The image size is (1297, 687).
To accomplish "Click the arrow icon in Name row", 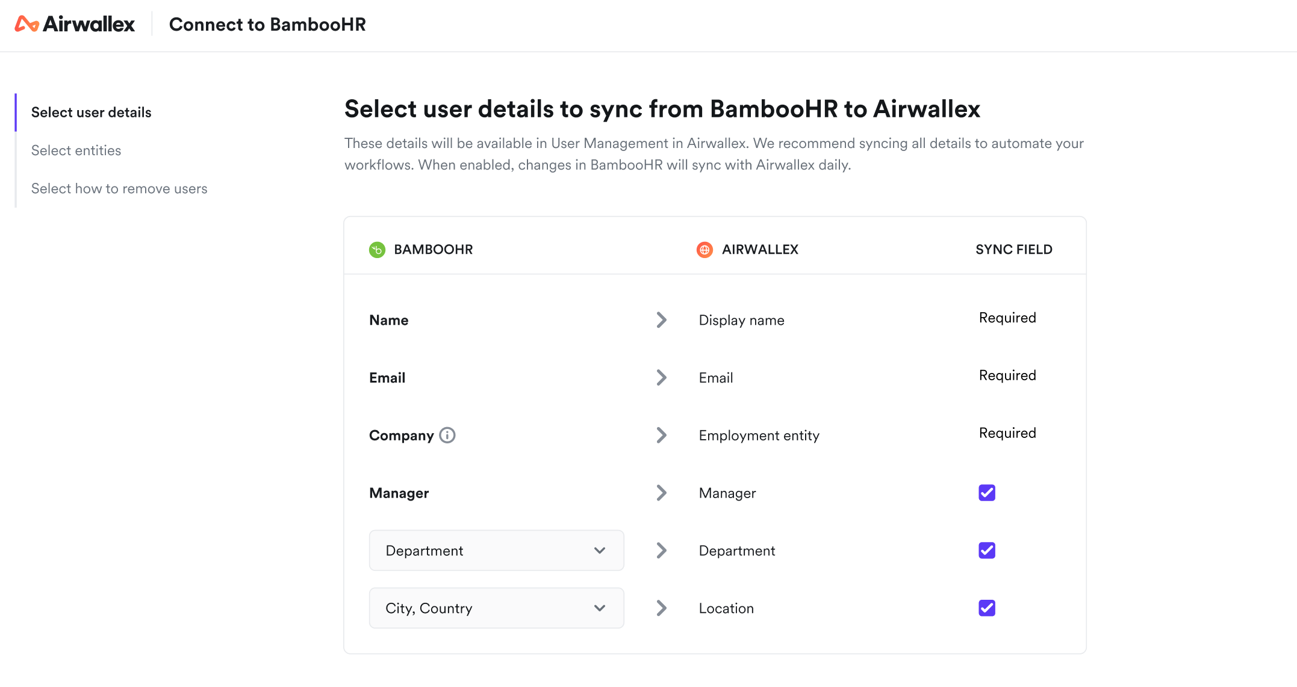I will coord(661,320).
